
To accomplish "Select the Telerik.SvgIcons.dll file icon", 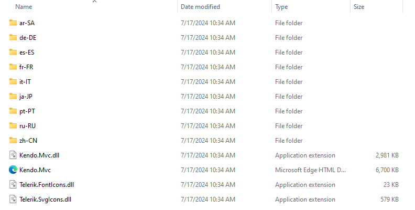I will [x=13, y=199].
